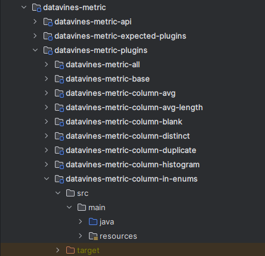Select datavines-metric-base module
This screenshot has width=265, height=256.
(107, 79)
